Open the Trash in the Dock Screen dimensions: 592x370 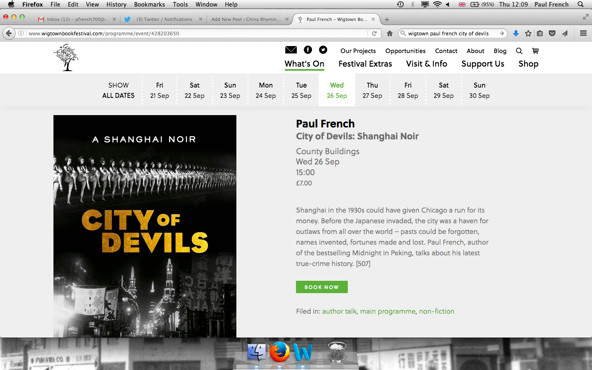click(337, 352)
